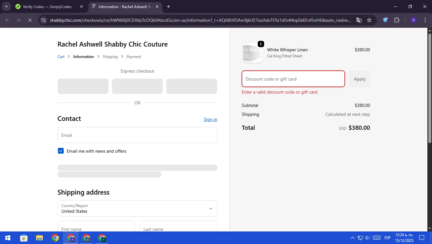Open File Explorer from the taskbar
The image size is (432, 244).
click(x=39, y=238)
